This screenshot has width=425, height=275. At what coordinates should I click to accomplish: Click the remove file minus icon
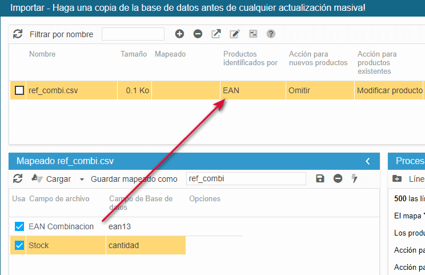point(198,34)
